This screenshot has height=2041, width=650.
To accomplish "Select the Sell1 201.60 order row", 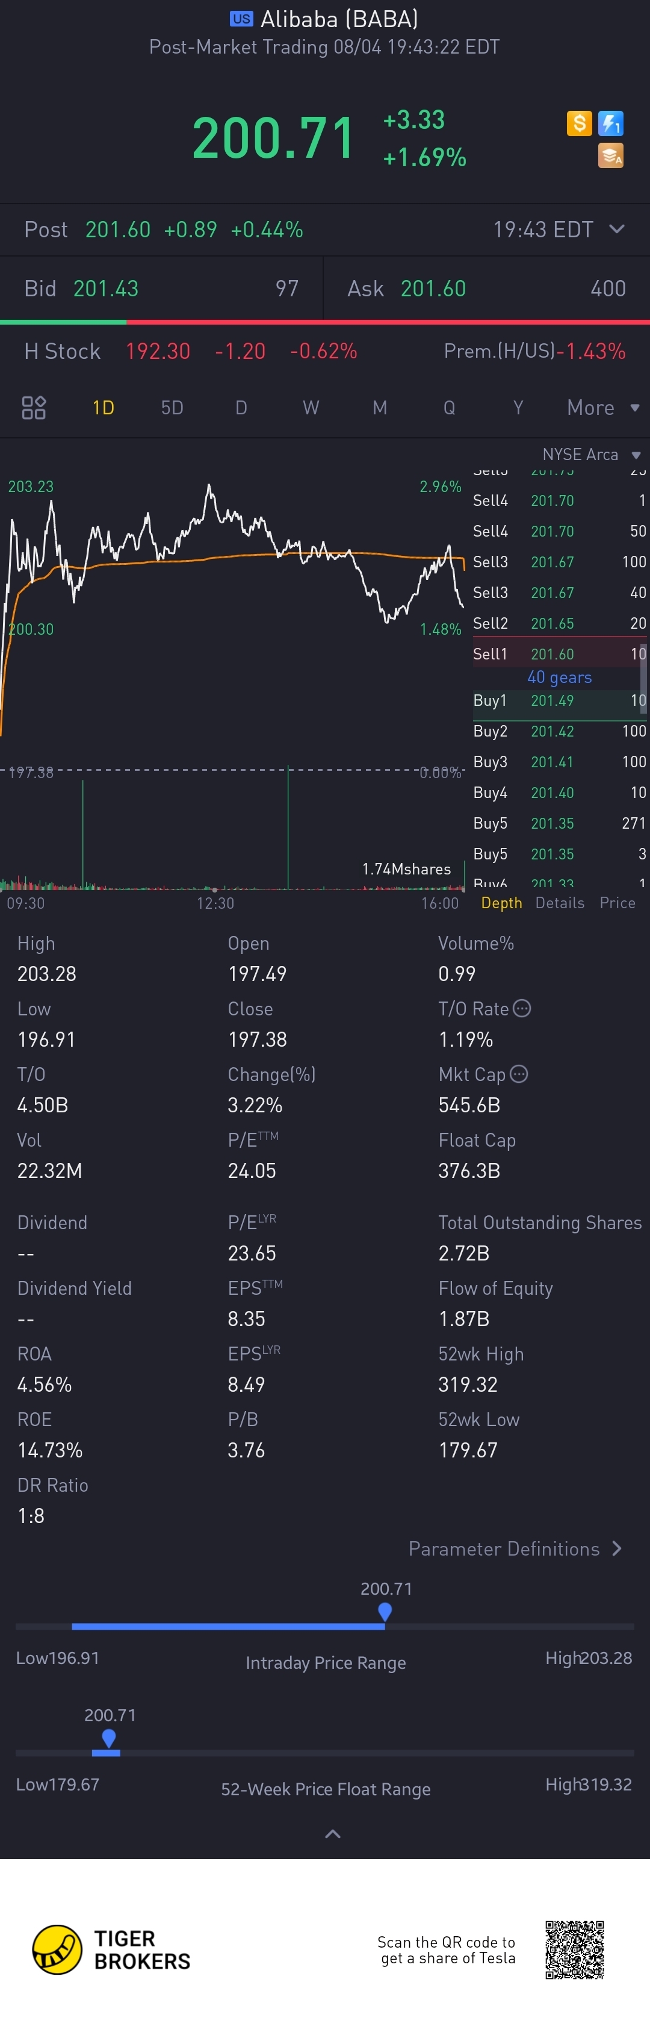I will (554, 653).
